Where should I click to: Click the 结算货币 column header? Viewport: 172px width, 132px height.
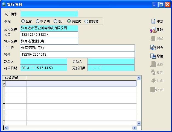[15, 78]
